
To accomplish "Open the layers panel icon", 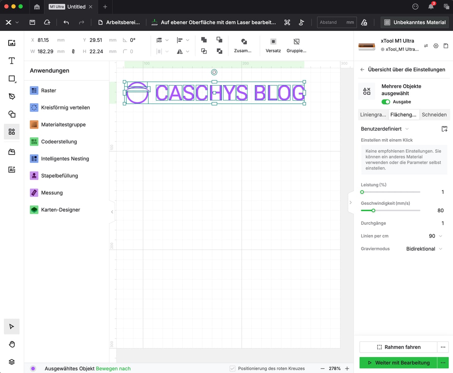I will [12, 362].
